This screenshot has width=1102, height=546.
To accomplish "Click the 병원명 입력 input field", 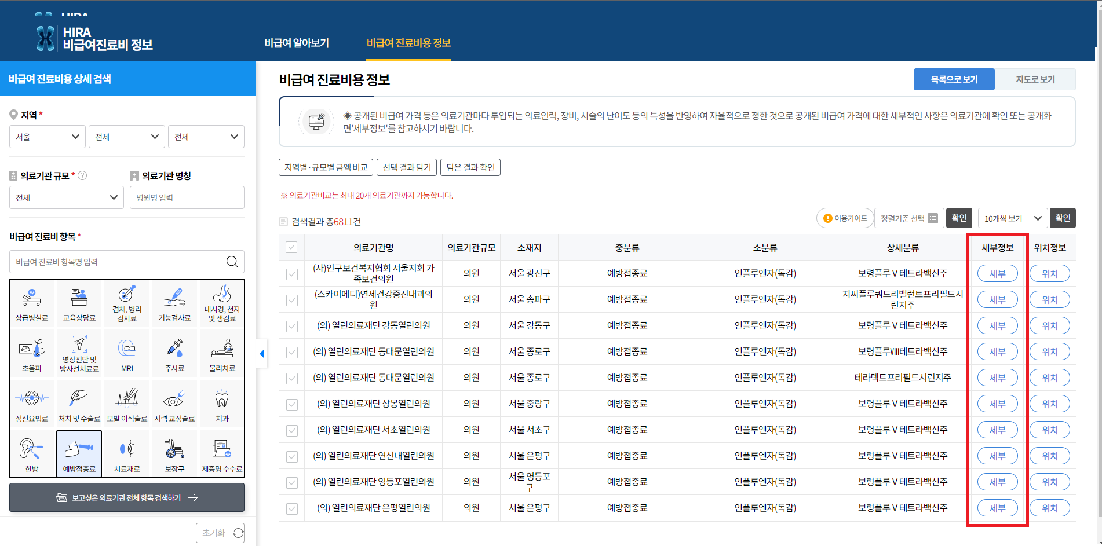I will tap(187, 197).
